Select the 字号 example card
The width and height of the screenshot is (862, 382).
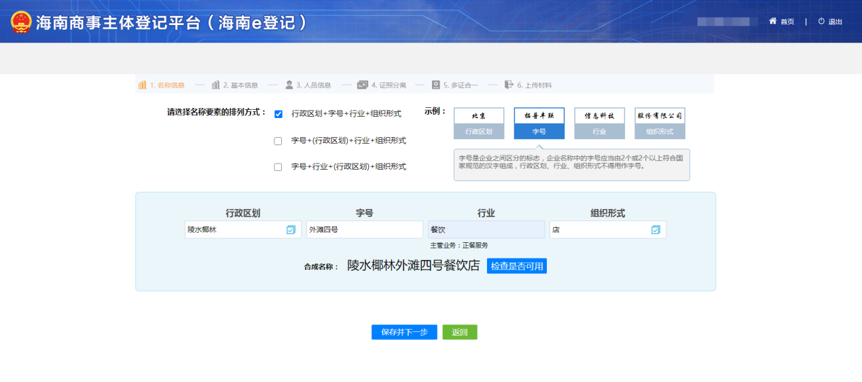point(539,123)
